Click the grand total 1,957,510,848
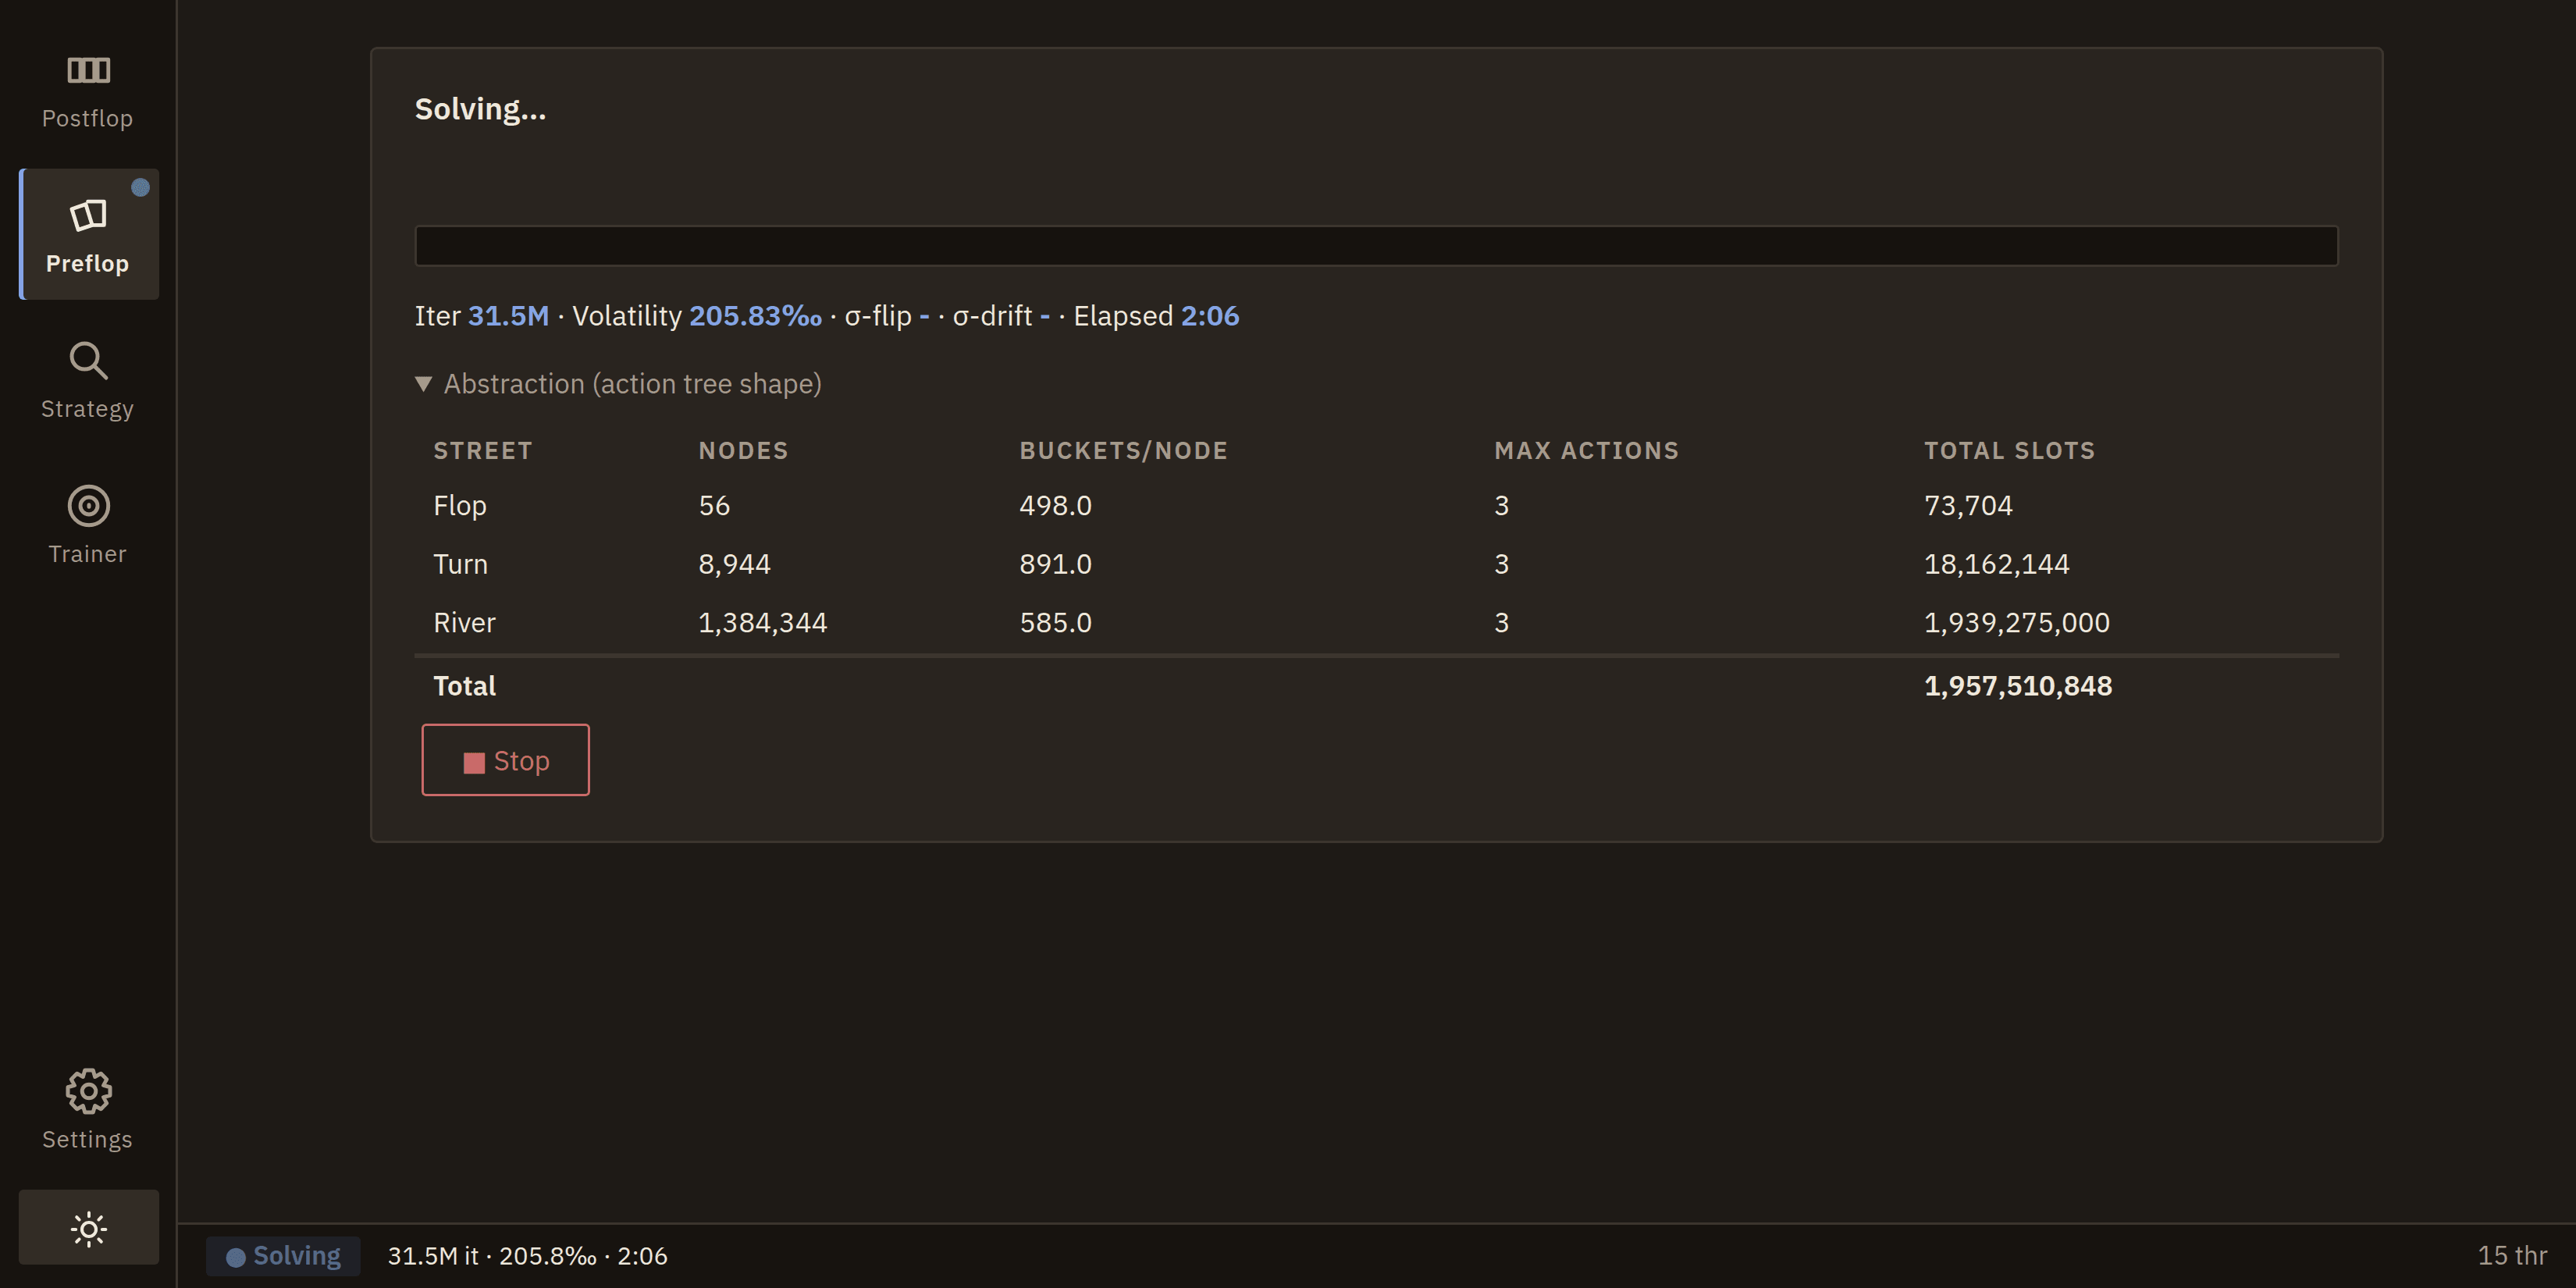The width and height of the screenshot is (2576, 1288). [2018, 686]
